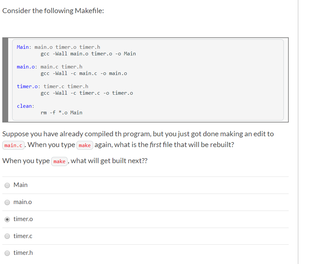Viewport: 313px width, 264px height.
Task: Click the clean: target label
Action: point(25,106)
